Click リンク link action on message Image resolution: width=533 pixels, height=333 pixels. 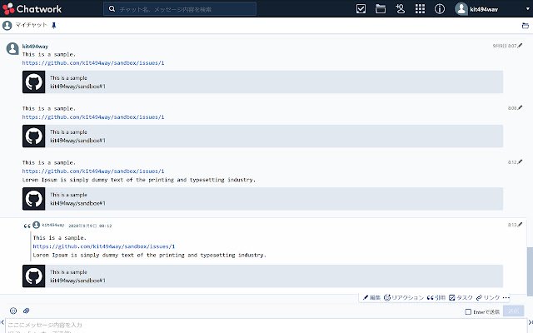pyautogui.click(x=488, y=298)
